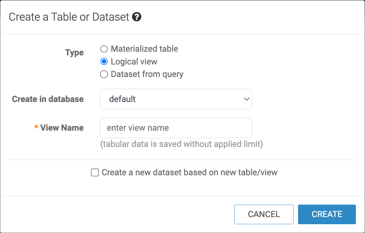Open the Create in database dropdown

tap(176, 99)
